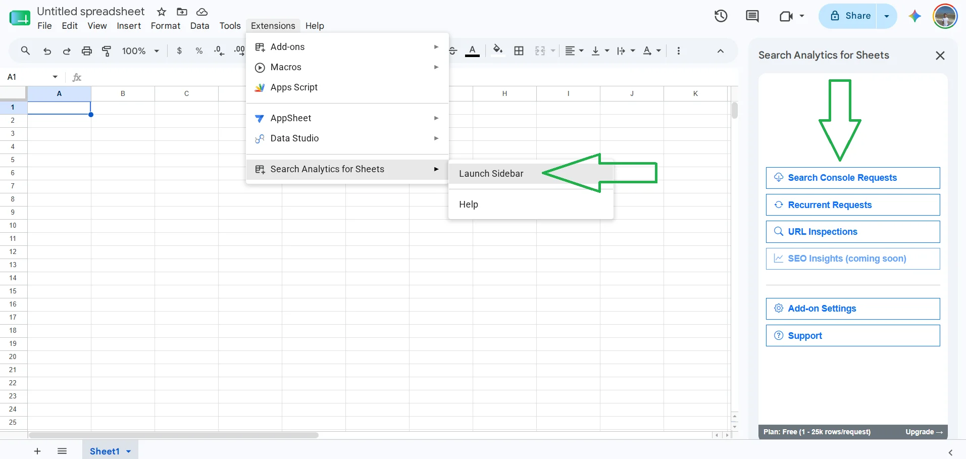Open Search Console Requests in sidebar
Screen dimensions: 966x459
853,178
